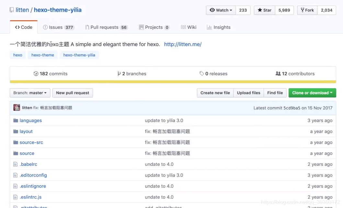Click Upload files button
Image resolution: width=343 pixels, height=208 pixels.
[x=248, y=93]
